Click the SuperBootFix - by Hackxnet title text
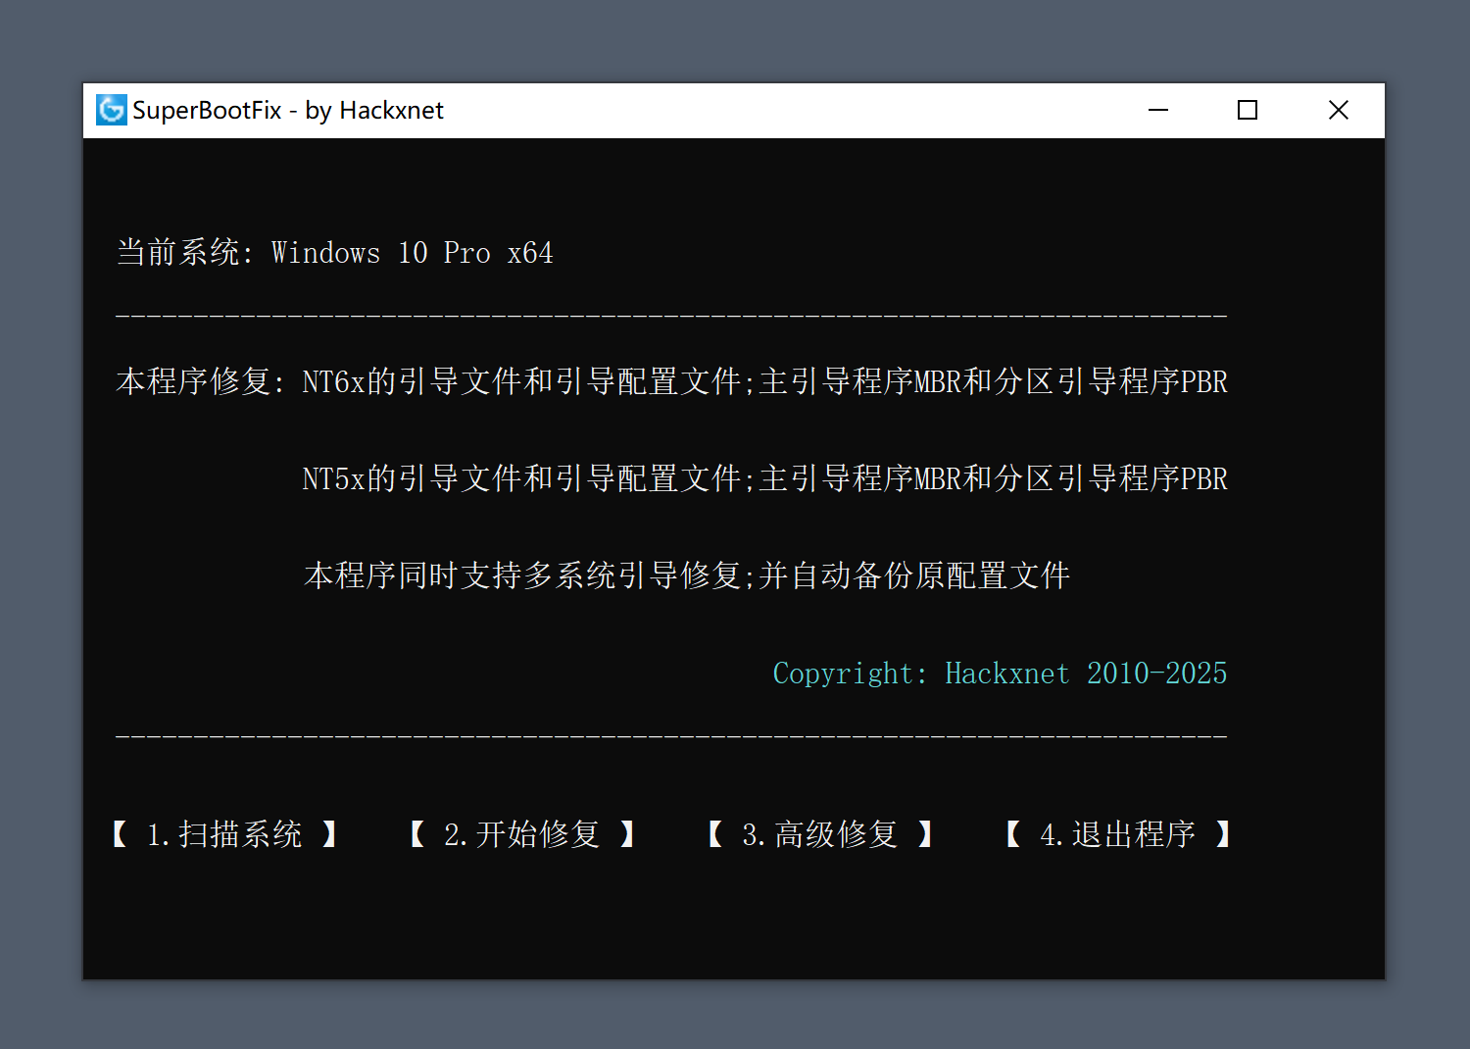 289,110
